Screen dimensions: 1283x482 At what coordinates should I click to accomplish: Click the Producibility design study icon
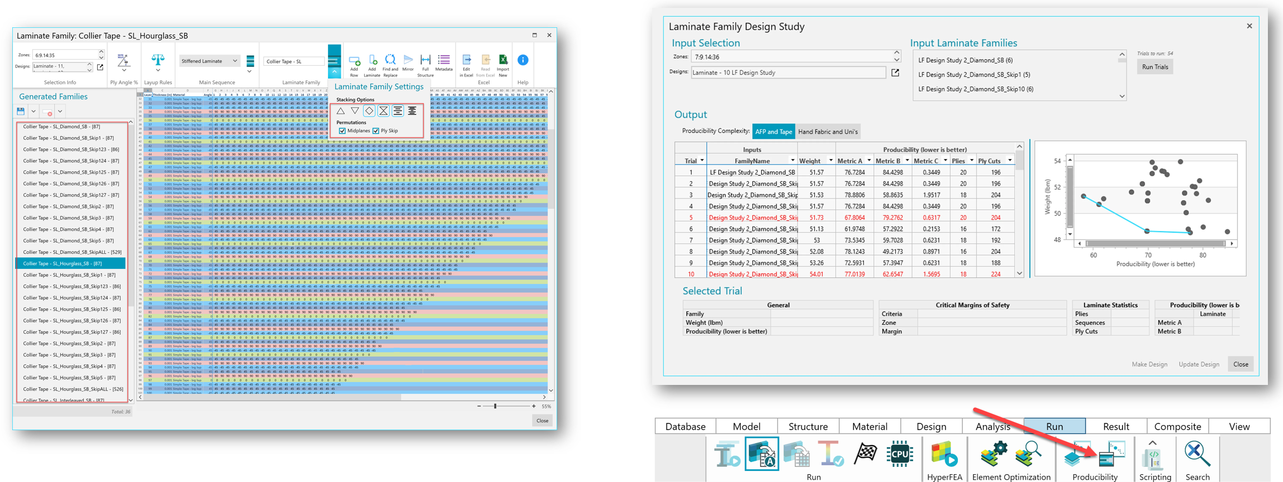click(x=1112, y=454)
